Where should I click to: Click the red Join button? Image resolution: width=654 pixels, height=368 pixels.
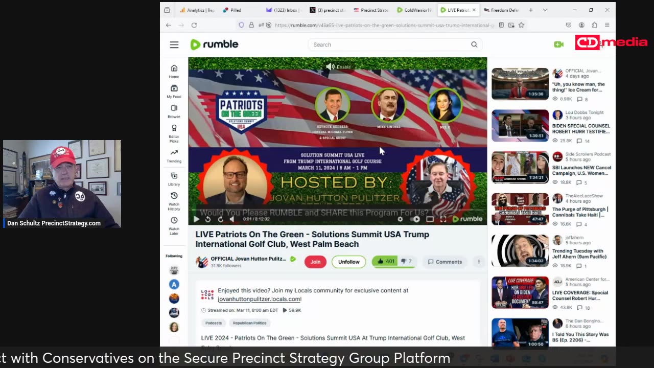coord(315,262)
